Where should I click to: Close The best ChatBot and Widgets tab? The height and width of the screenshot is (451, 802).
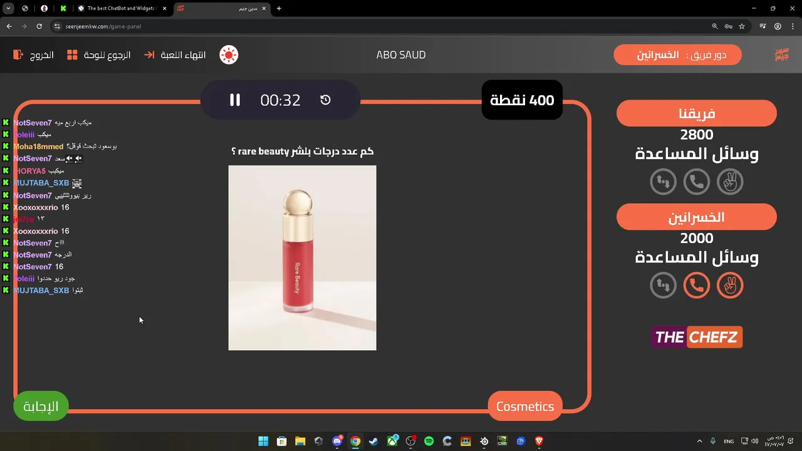(164, 8)
